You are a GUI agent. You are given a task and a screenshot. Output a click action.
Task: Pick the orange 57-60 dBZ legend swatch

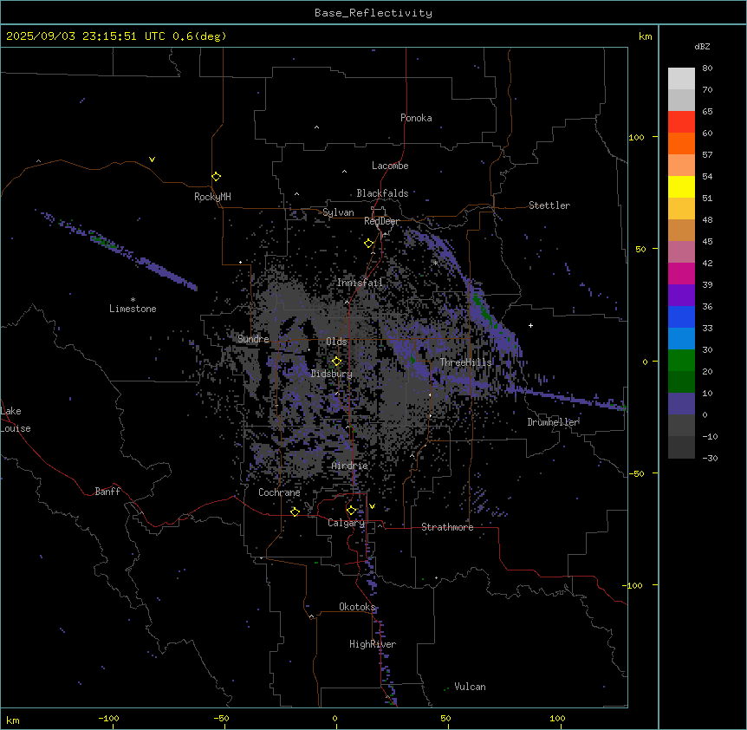pos(681,143)
